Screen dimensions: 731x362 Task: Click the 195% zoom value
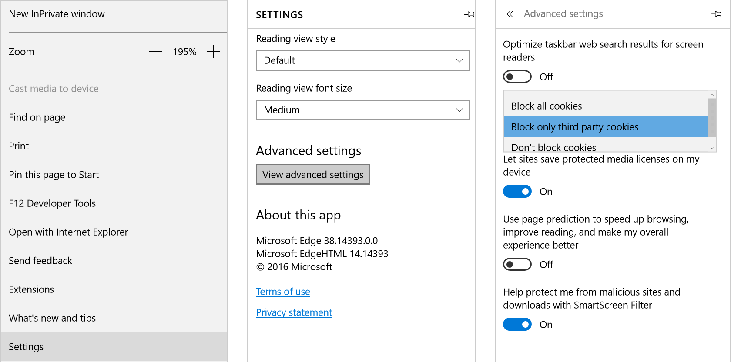(184, 52)
